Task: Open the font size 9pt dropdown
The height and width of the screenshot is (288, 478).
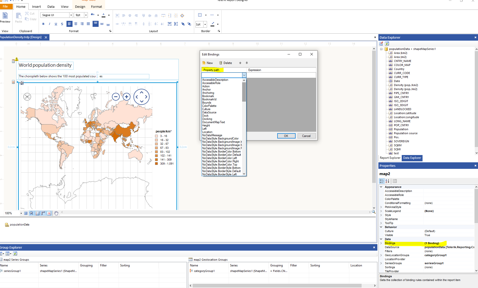Action: tap(86, 15)
